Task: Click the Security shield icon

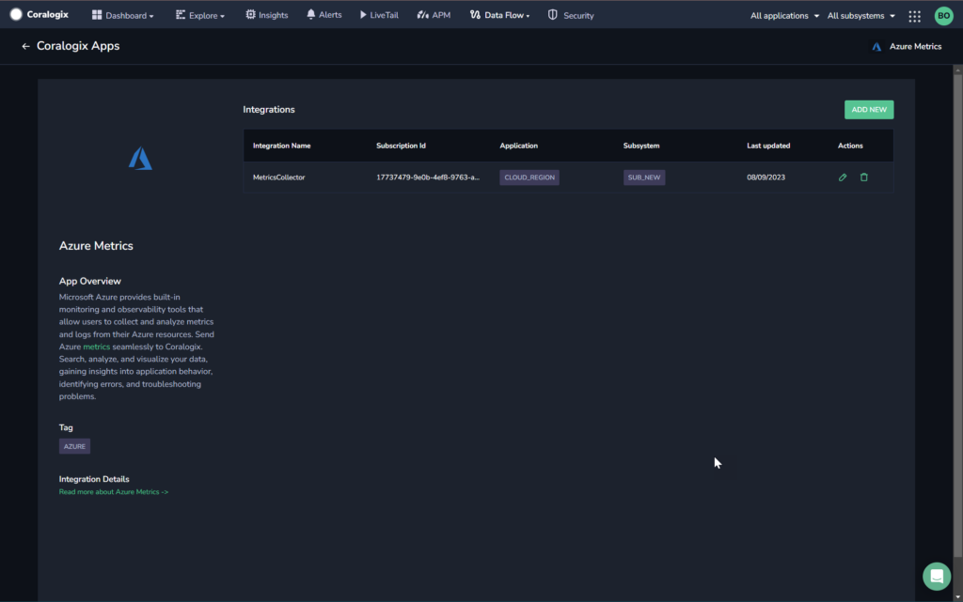Action: 552,15
